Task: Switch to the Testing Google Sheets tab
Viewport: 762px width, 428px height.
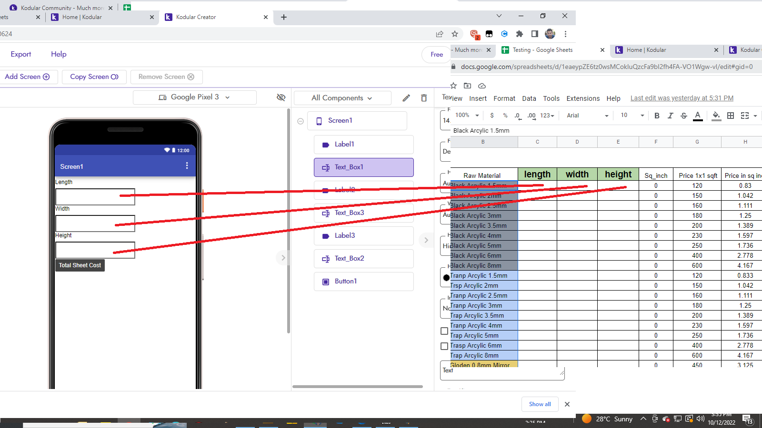Action: click(543, 49)
